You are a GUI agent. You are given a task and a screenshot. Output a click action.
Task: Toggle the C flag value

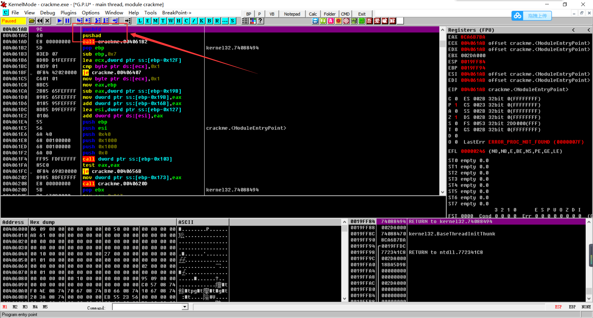point(456,99)
